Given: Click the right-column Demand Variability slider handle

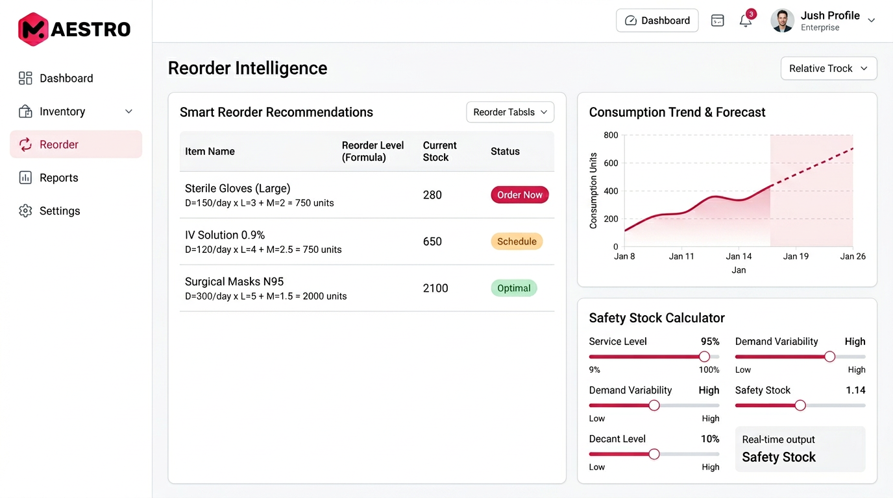Looking at the screenshot, I should [x=829, y=357].
